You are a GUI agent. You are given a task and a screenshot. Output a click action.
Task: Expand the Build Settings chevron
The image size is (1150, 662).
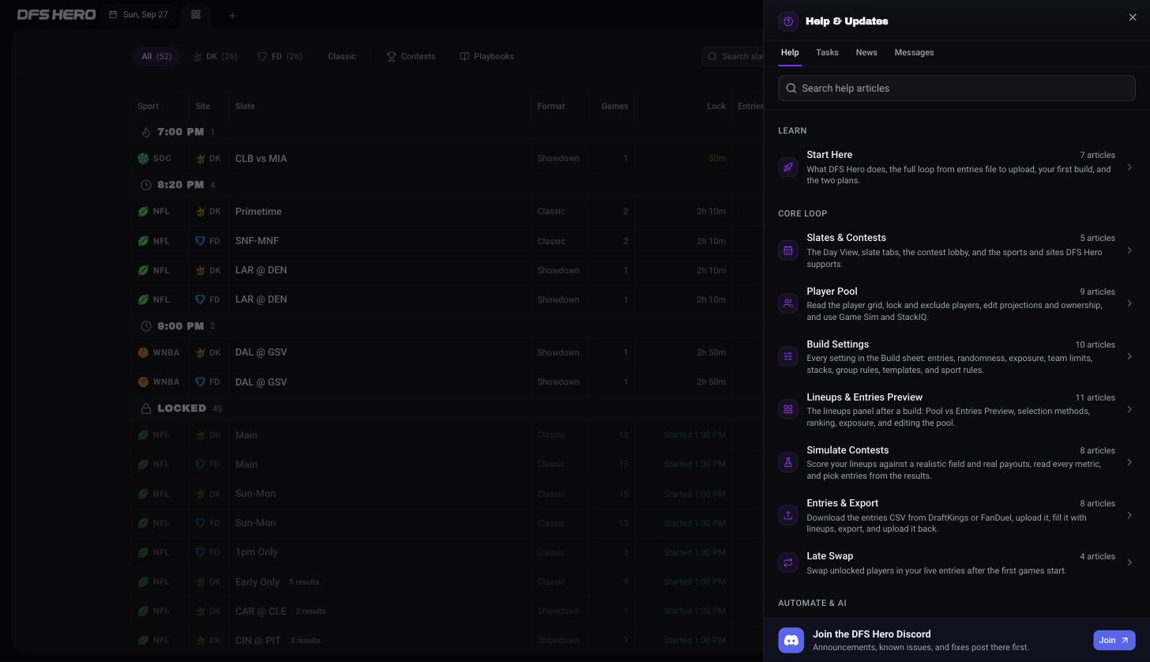click(x=1129, y=356)
